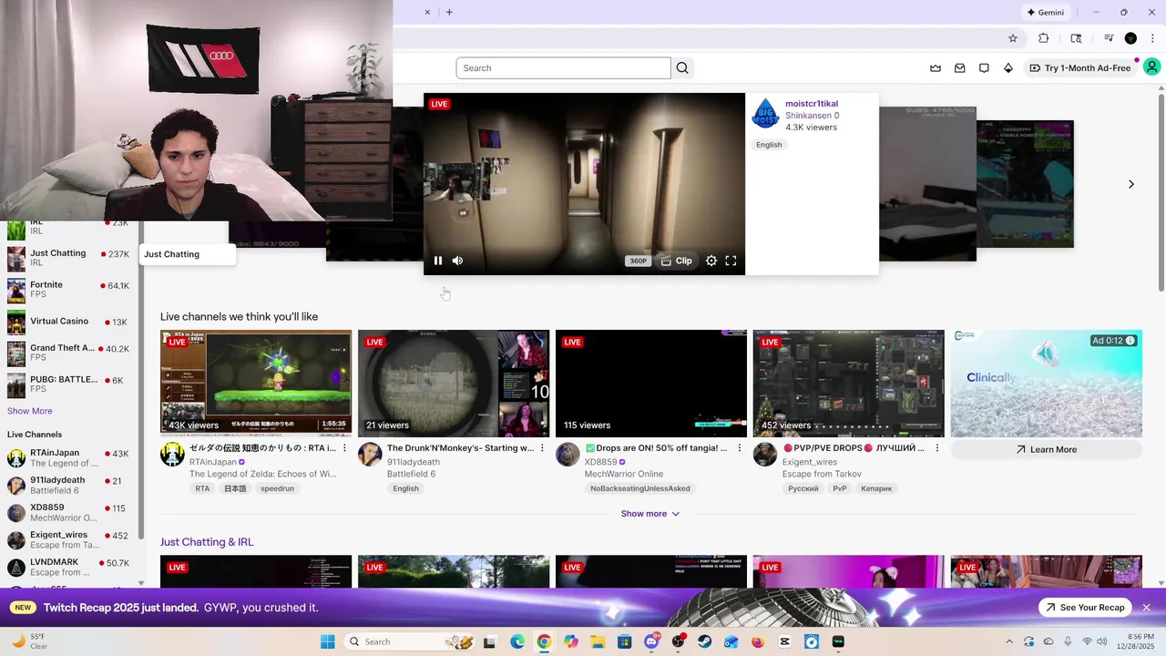The image size is (1166, 656).
Task: Open the Twitch user avatar menu
Action: click(x=1152, y=67)
